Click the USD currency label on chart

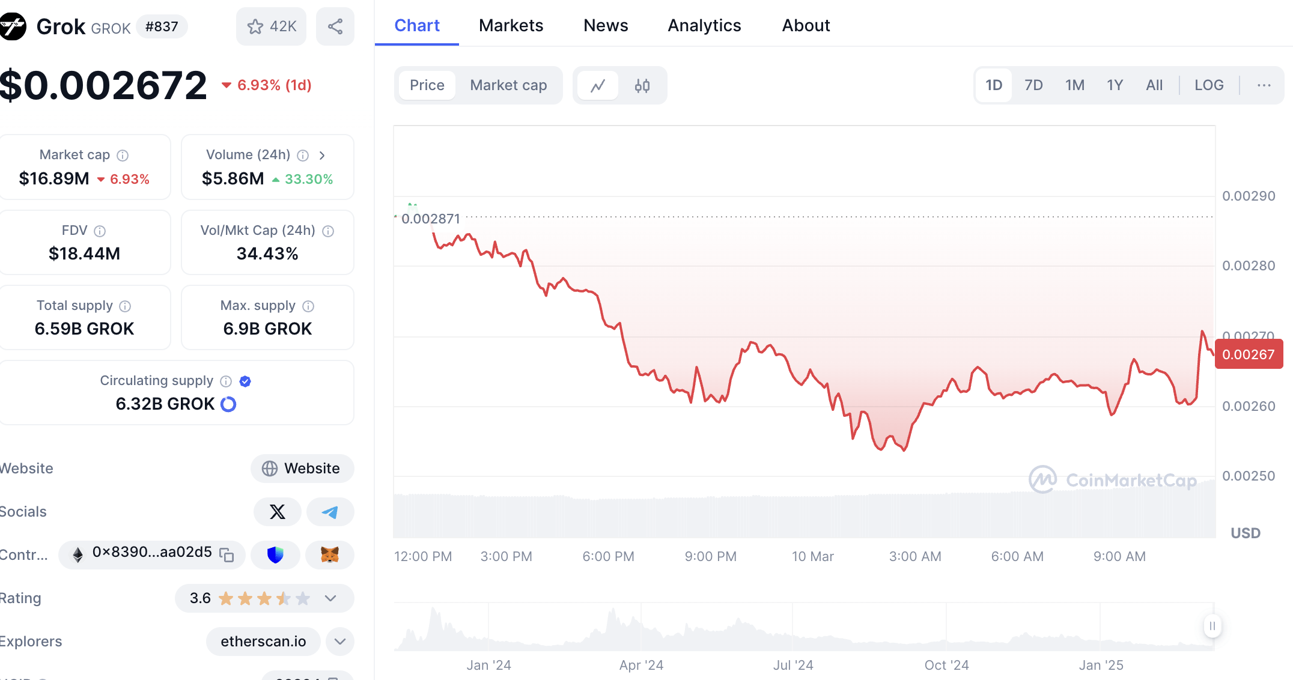point(1246,533)
